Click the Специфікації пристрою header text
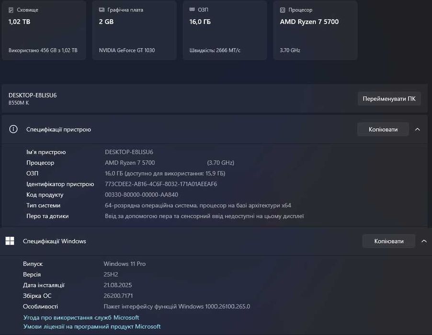 coord(59,129)
